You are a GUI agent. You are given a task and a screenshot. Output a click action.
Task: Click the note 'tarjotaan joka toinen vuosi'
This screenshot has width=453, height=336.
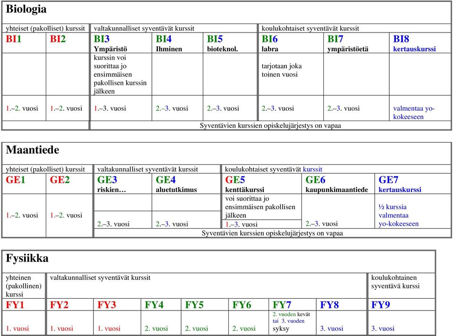pyautogui.click(x=282, y=70)
